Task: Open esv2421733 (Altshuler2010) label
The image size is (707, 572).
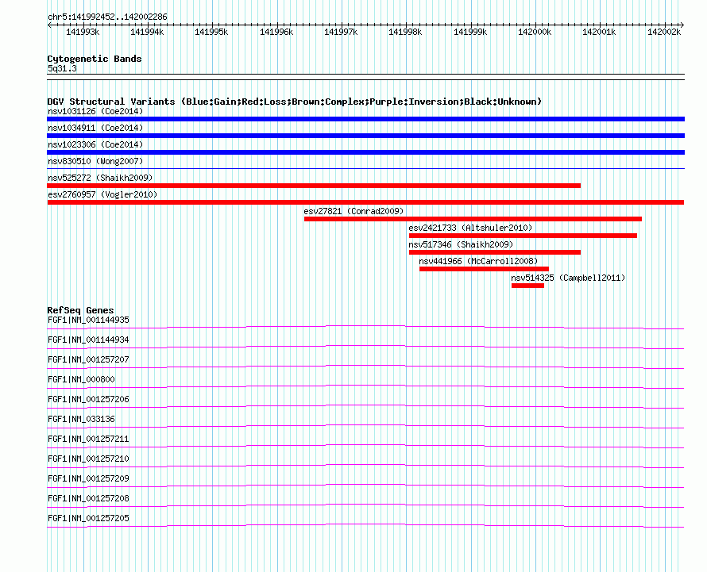Action: (470, 228)
